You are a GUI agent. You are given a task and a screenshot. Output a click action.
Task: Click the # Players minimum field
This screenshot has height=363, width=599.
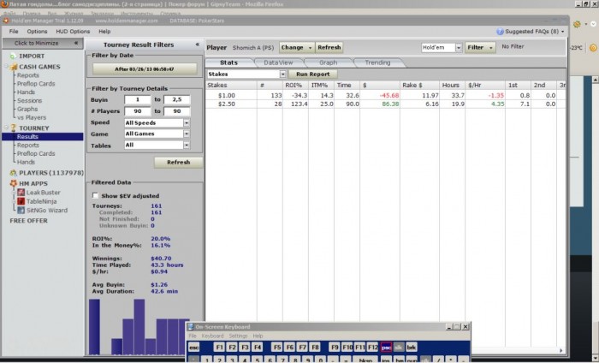point(138,111)
